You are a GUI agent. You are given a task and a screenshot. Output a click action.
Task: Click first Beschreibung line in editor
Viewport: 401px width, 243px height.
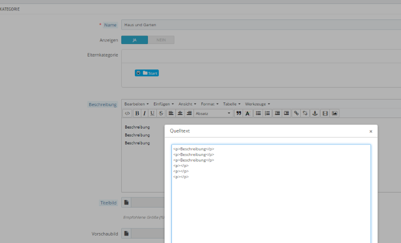pos(137,127)
